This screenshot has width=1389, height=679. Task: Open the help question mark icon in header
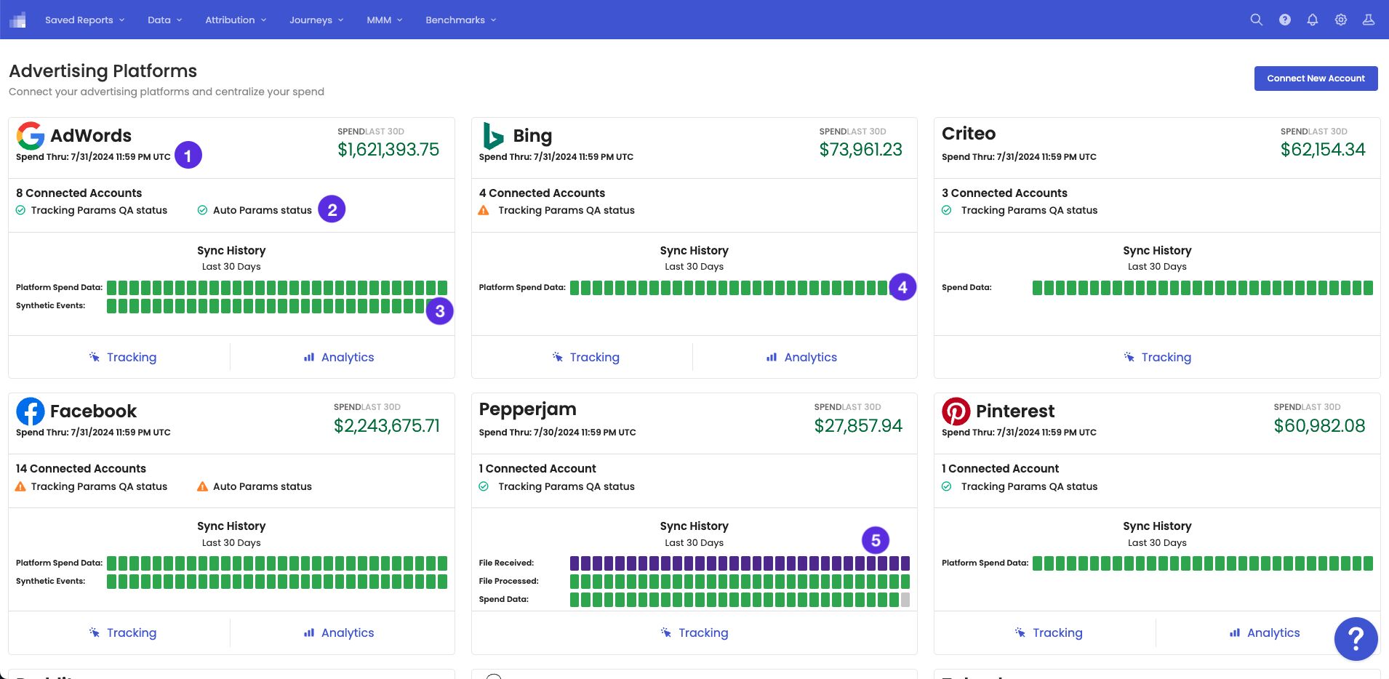click(x=1285, y=20)
